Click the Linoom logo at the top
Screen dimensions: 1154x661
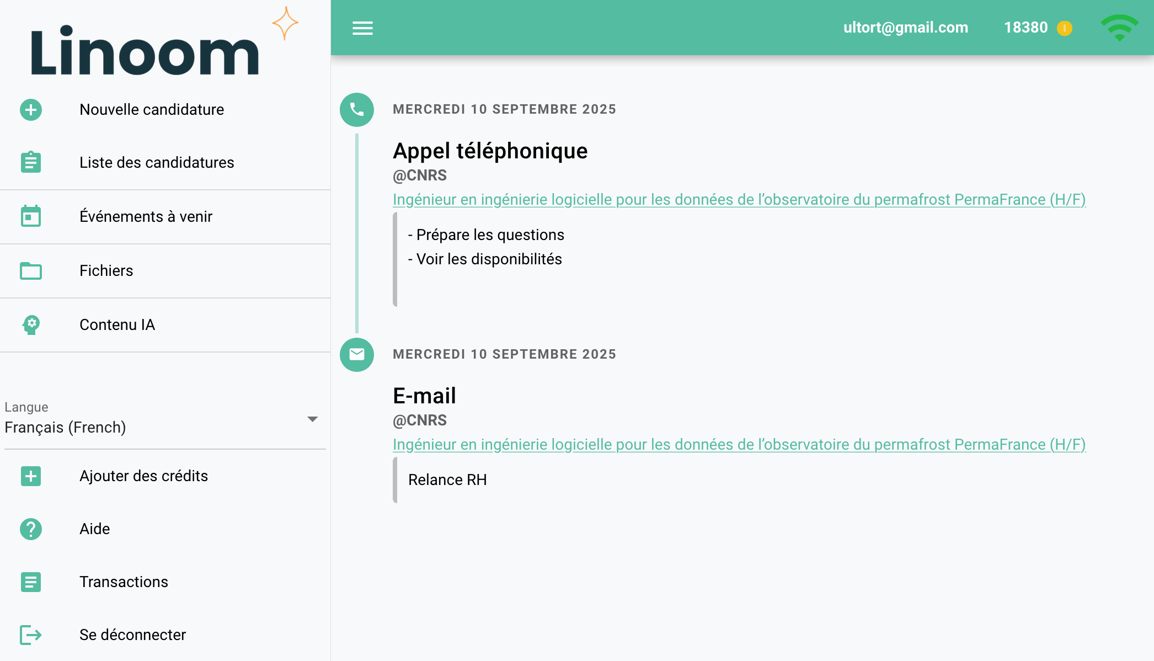click(145, 52)
